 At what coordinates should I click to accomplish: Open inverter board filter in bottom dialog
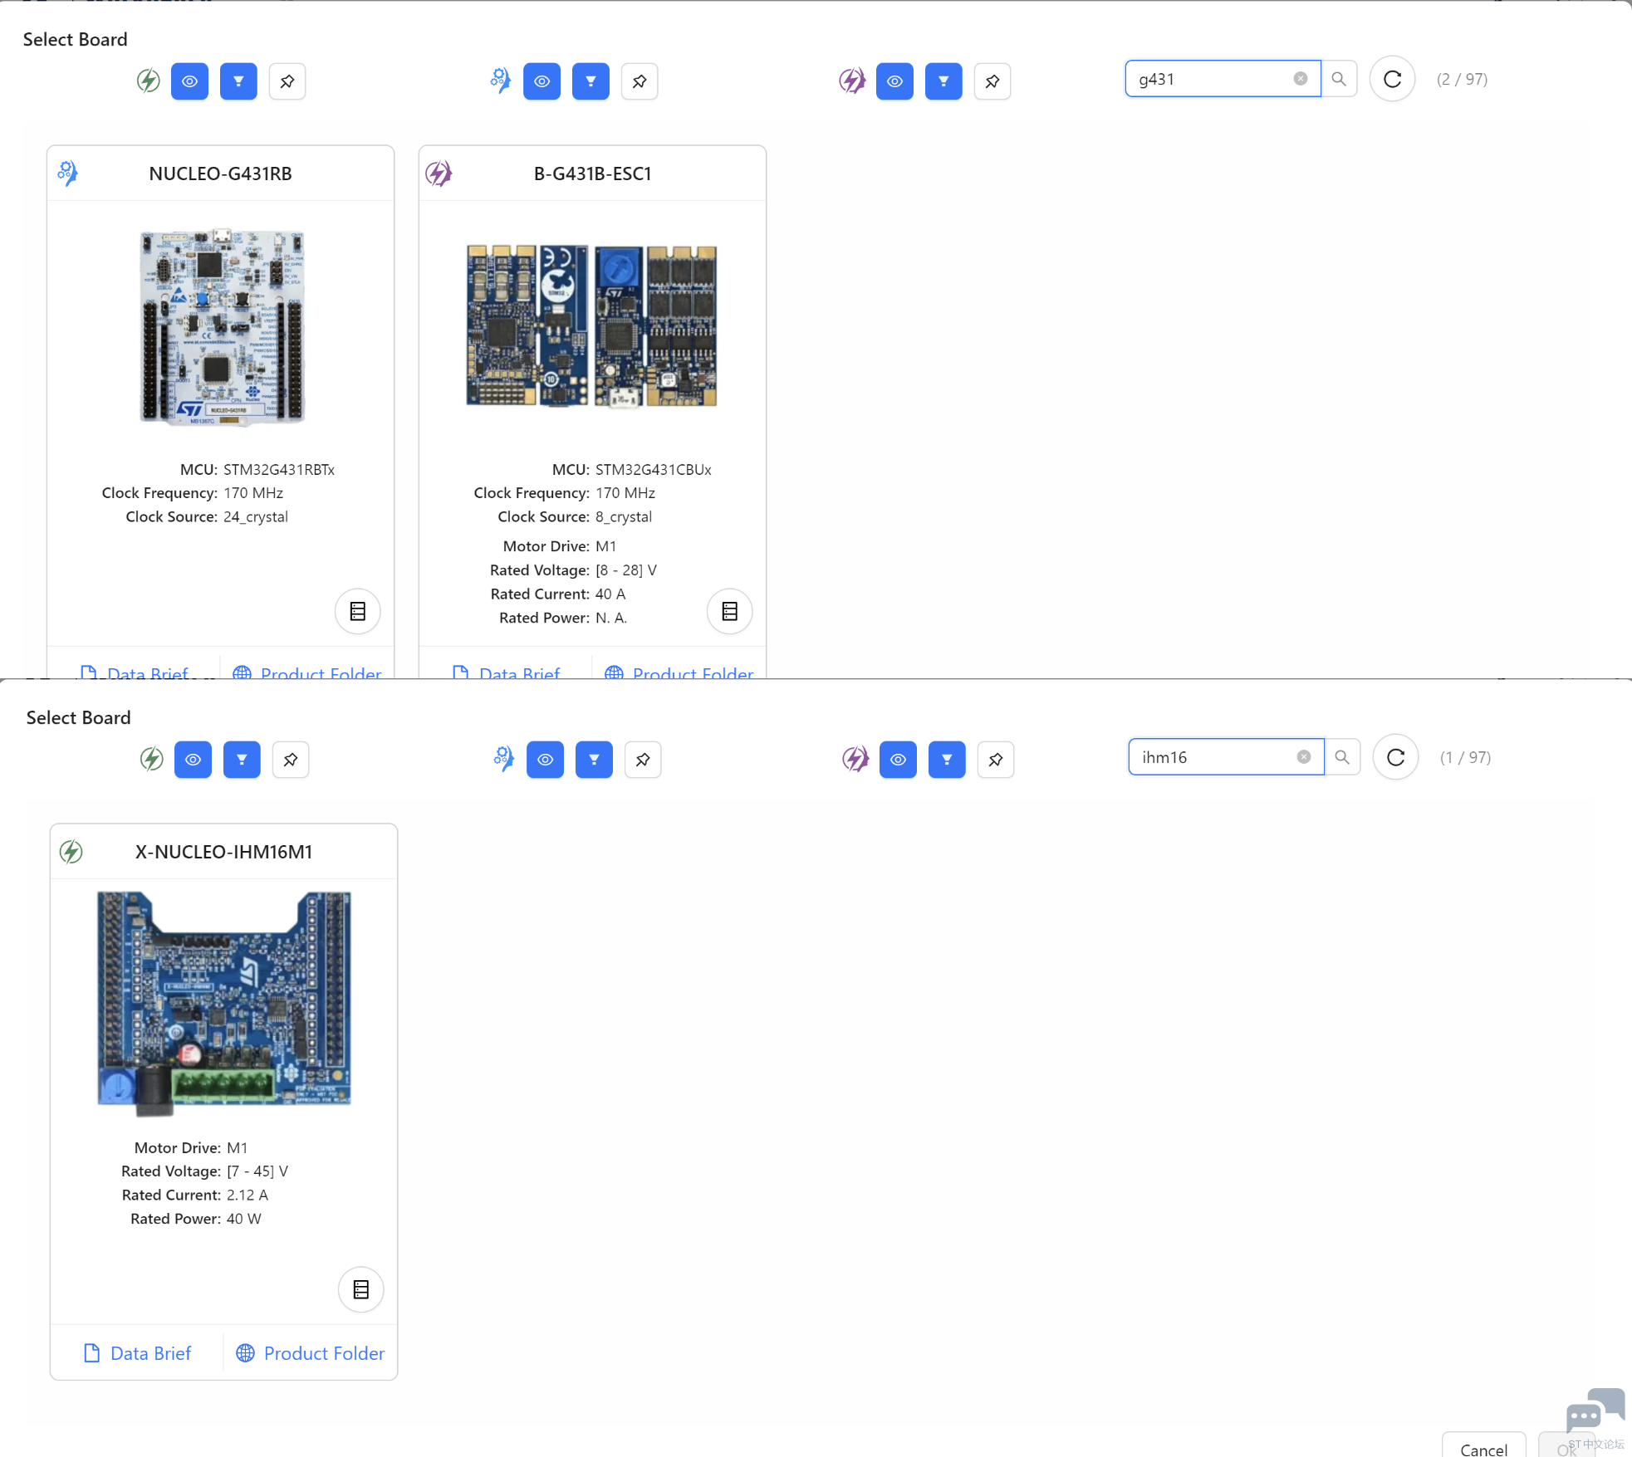(947, 760)
